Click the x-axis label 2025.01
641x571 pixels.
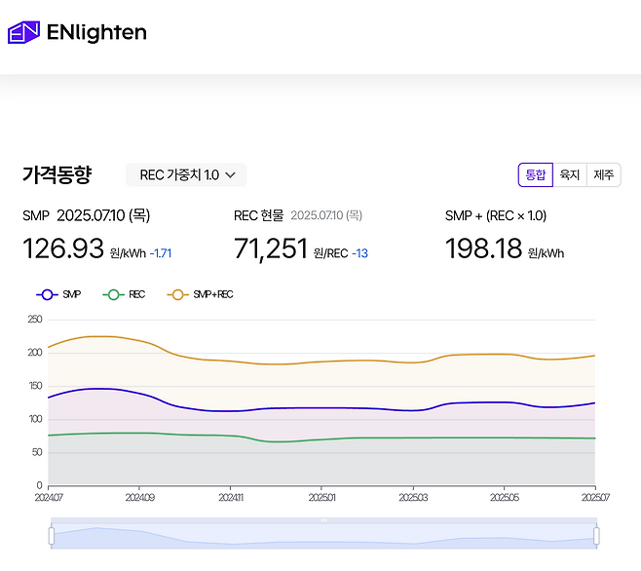pyautogui.click(x=322, y=497)
